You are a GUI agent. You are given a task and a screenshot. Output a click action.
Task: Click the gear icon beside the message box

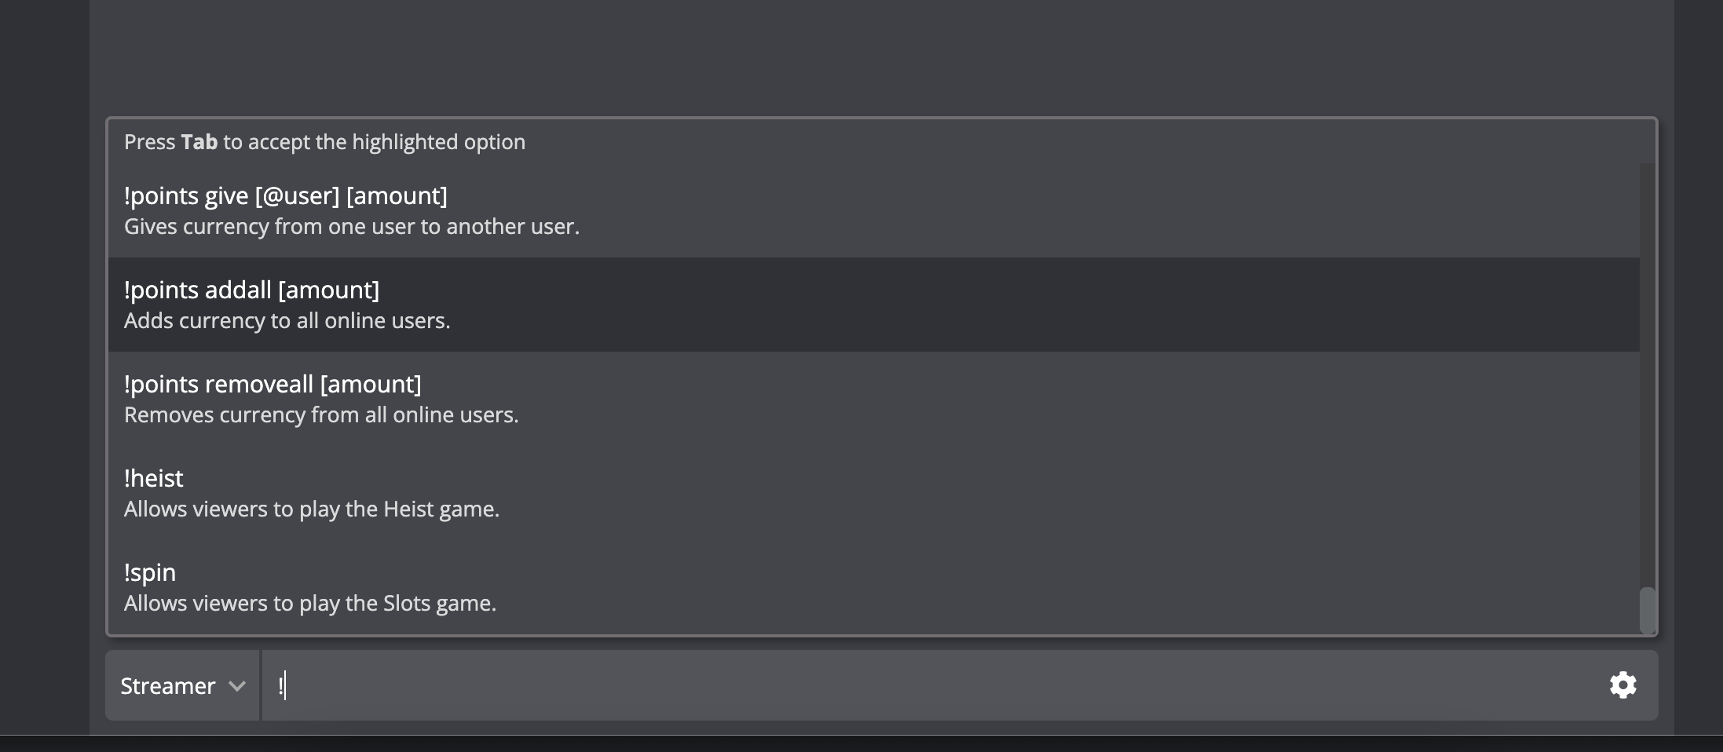point(1622,684)
